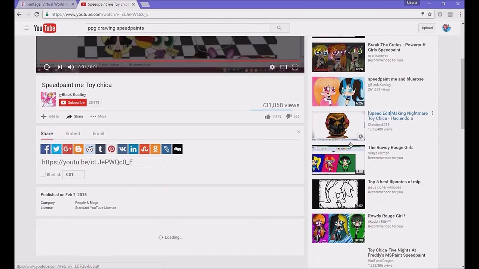
Task: Open the Black Kcalb channel name link
Action: coord(72,95)
